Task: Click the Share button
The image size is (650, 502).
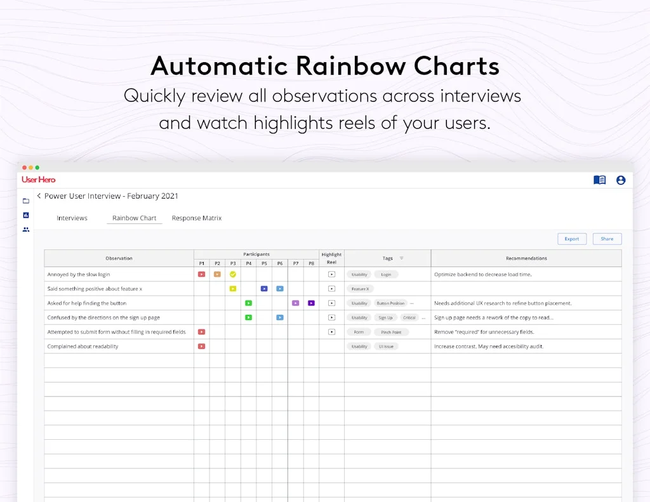Action: (607, 239)
